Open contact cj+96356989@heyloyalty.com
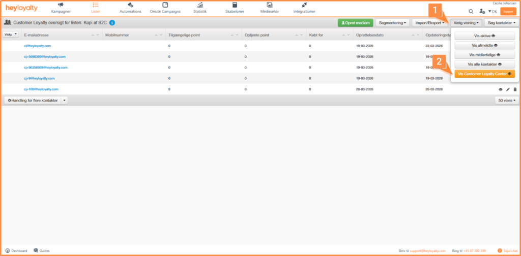This screenshot has width=521, height=256. 45,68
